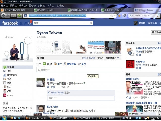Click the Facebook search magnifier button
The height and width of the screenshot is (121, 161).
click(91, 23)
